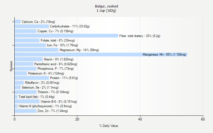Image resolution: width=213 pixels, height=133 pixels.
Task: Click the Thiamin 7% label
Action: pyautogui.click(x=53, y=92)
